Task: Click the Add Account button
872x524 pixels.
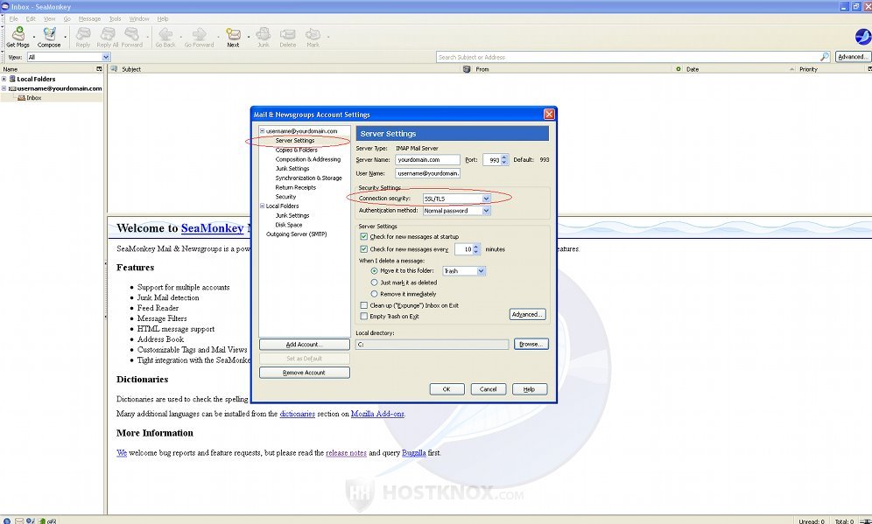Action: point(305,345)
